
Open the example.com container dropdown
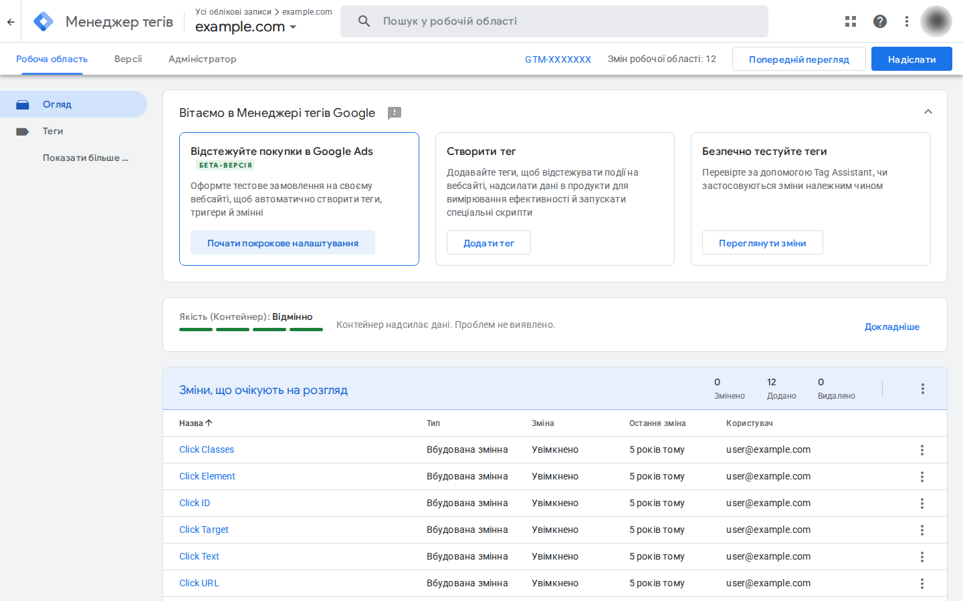tap(245, 27)
